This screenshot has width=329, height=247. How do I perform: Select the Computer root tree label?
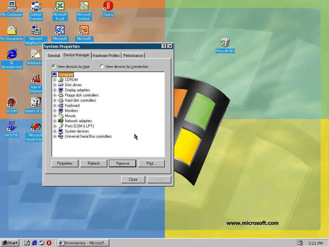tap(66, 75)
